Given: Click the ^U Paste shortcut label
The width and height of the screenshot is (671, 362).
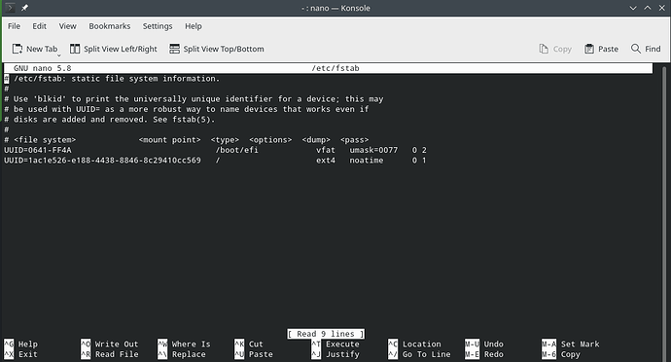Looking at the screenshot, I should [254, 354].
